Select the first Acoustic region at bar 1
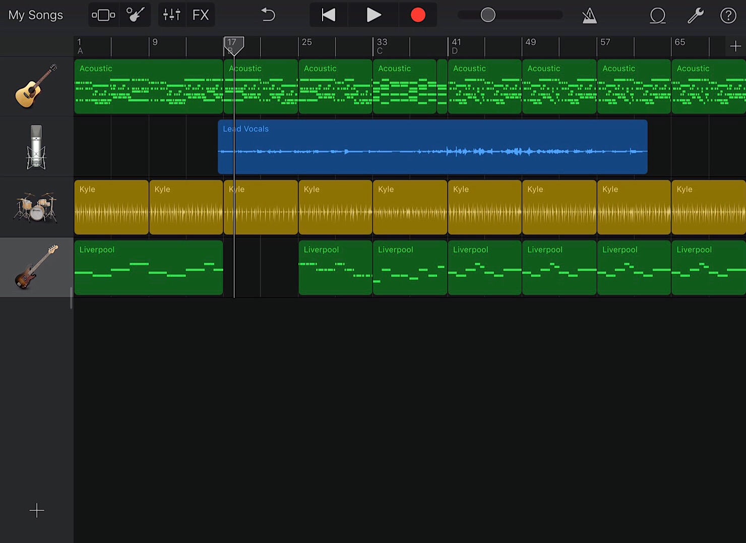The image size is (746, 543). pos(149,86)
